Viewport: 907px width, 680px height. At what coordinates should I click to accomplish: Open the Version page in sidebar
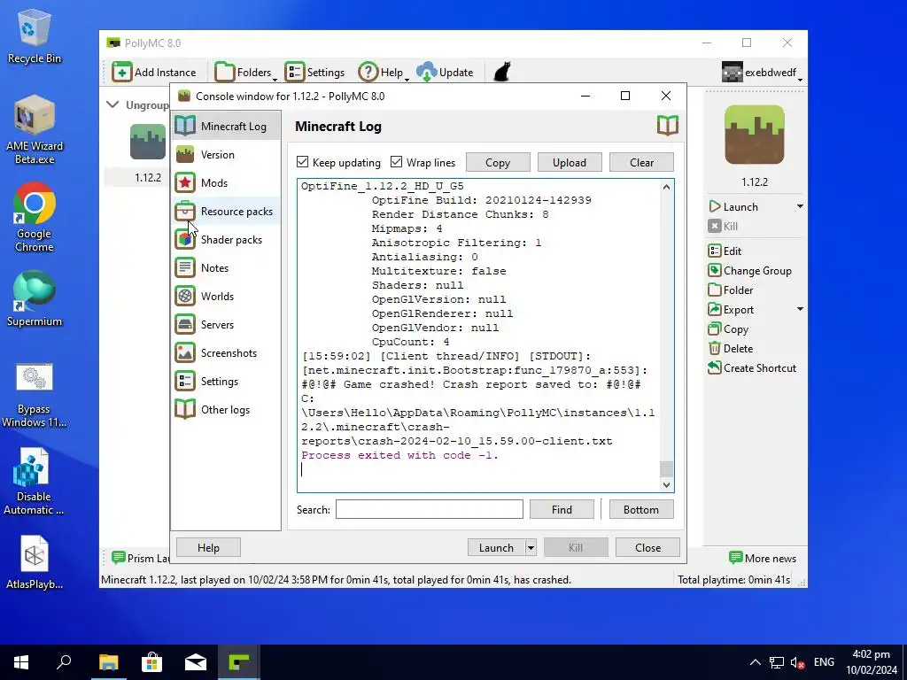[226, 154]
